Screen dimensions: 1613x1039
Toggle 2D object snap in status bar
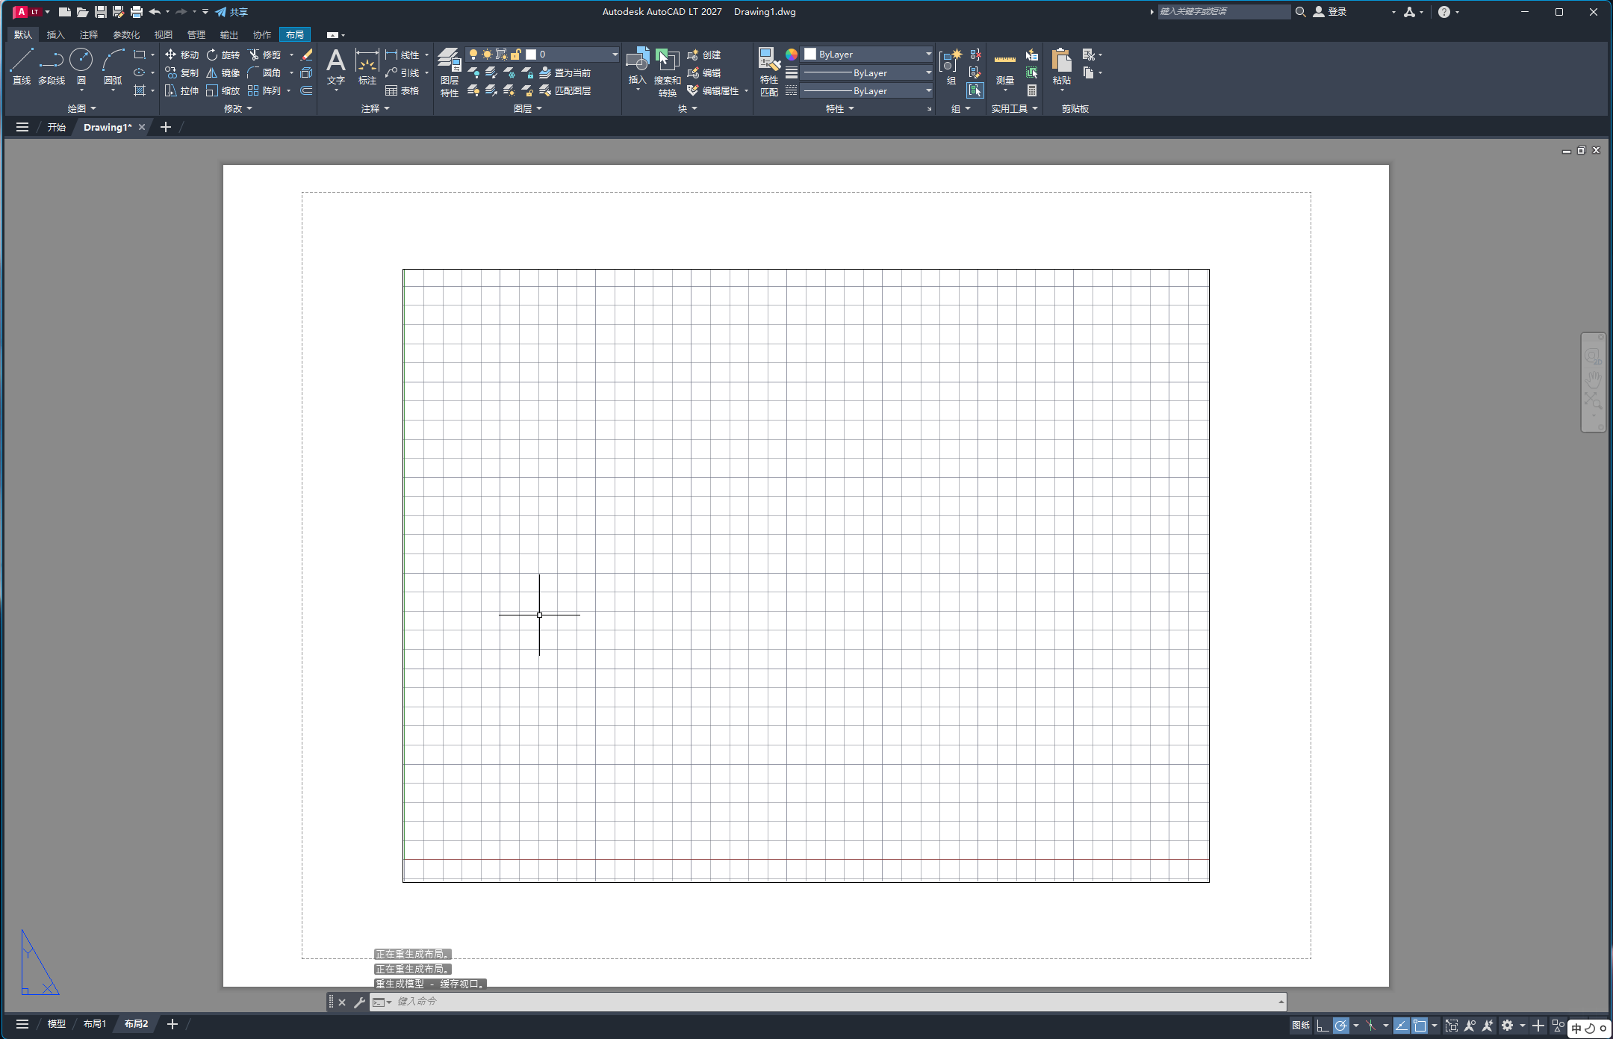(1420, 1026)
